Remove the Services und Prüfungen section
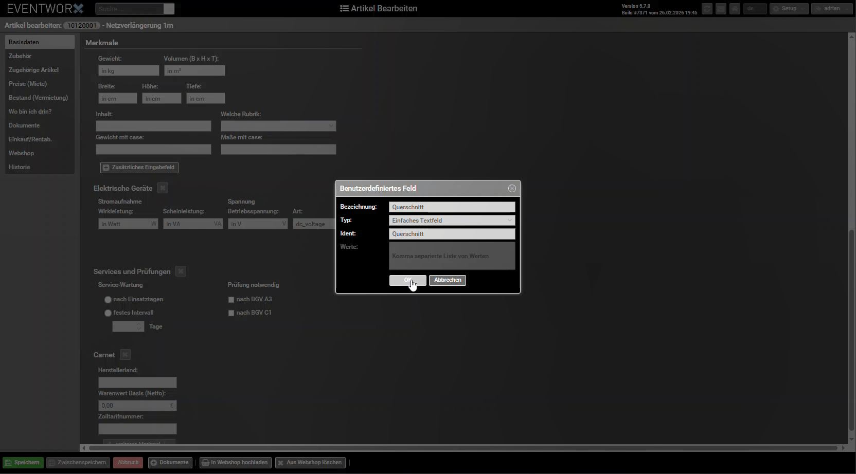The height and width of the screenshot is (474, 856). [x=181, y=271]
